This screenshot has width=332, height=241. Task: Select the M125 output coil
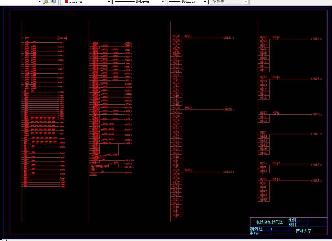coord(316,79)
